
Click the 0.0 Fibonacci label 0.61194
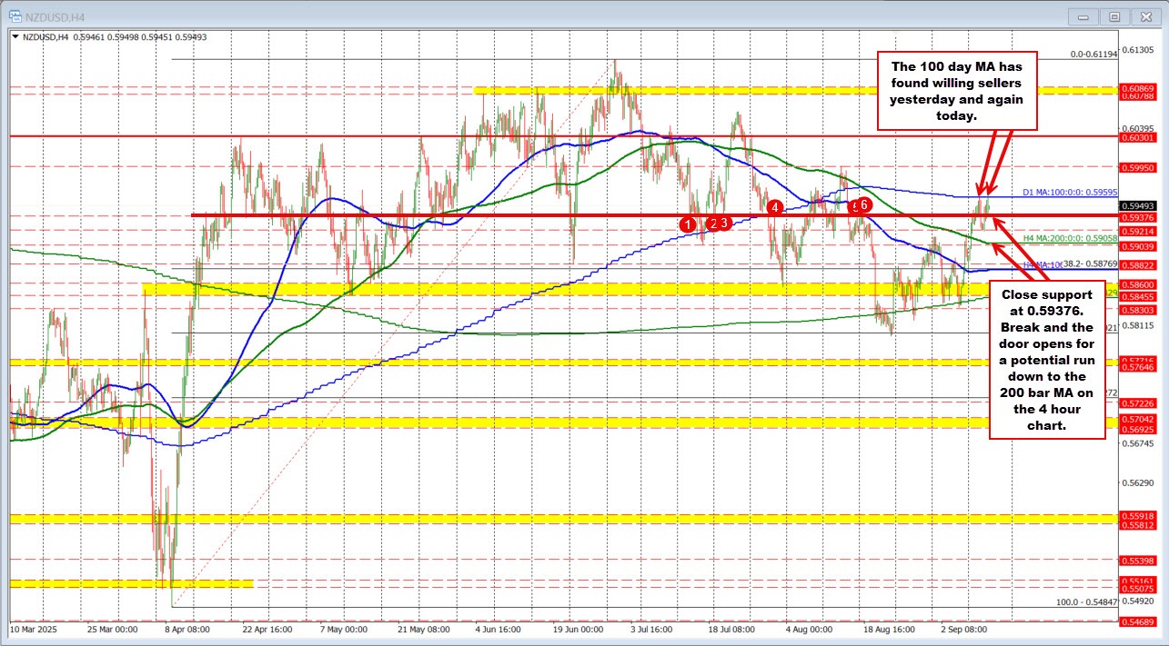click(1093, 55)
